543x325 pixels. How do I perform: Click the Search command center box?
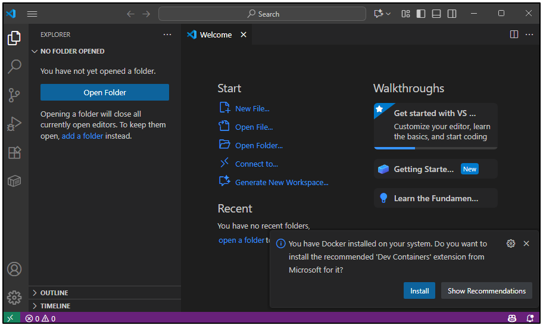(x=262, y=14)
